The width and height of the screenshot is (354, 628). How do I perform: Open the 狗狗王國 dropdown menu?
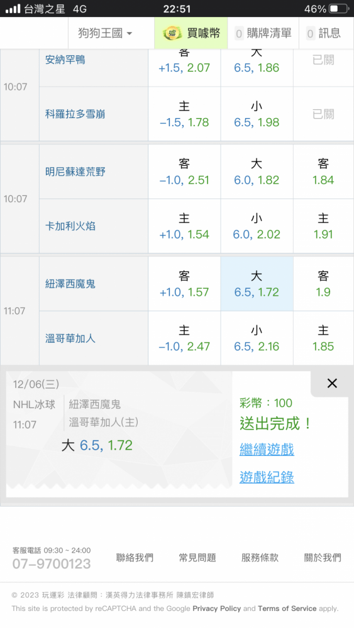coord(105,33)
